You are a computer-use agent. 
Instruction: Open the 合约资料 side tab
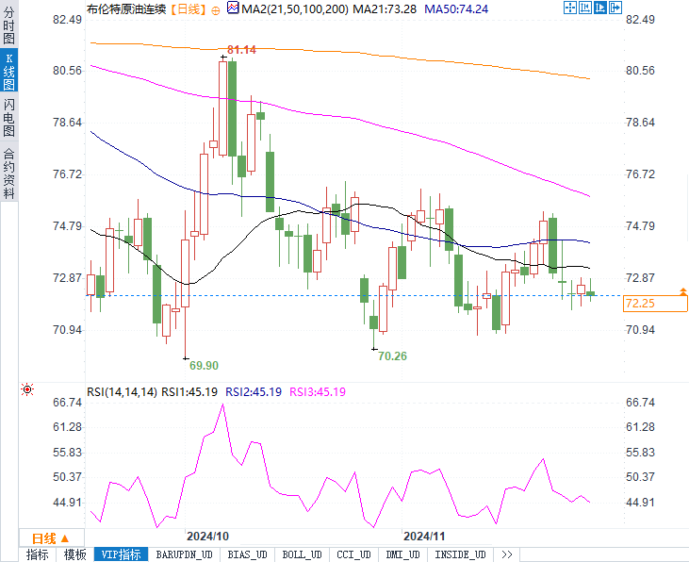click(8, 172)
